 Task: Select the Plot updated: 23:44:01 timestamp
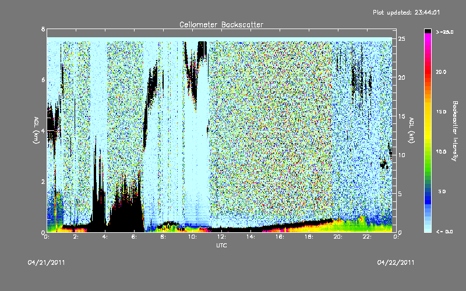[406, 12]
